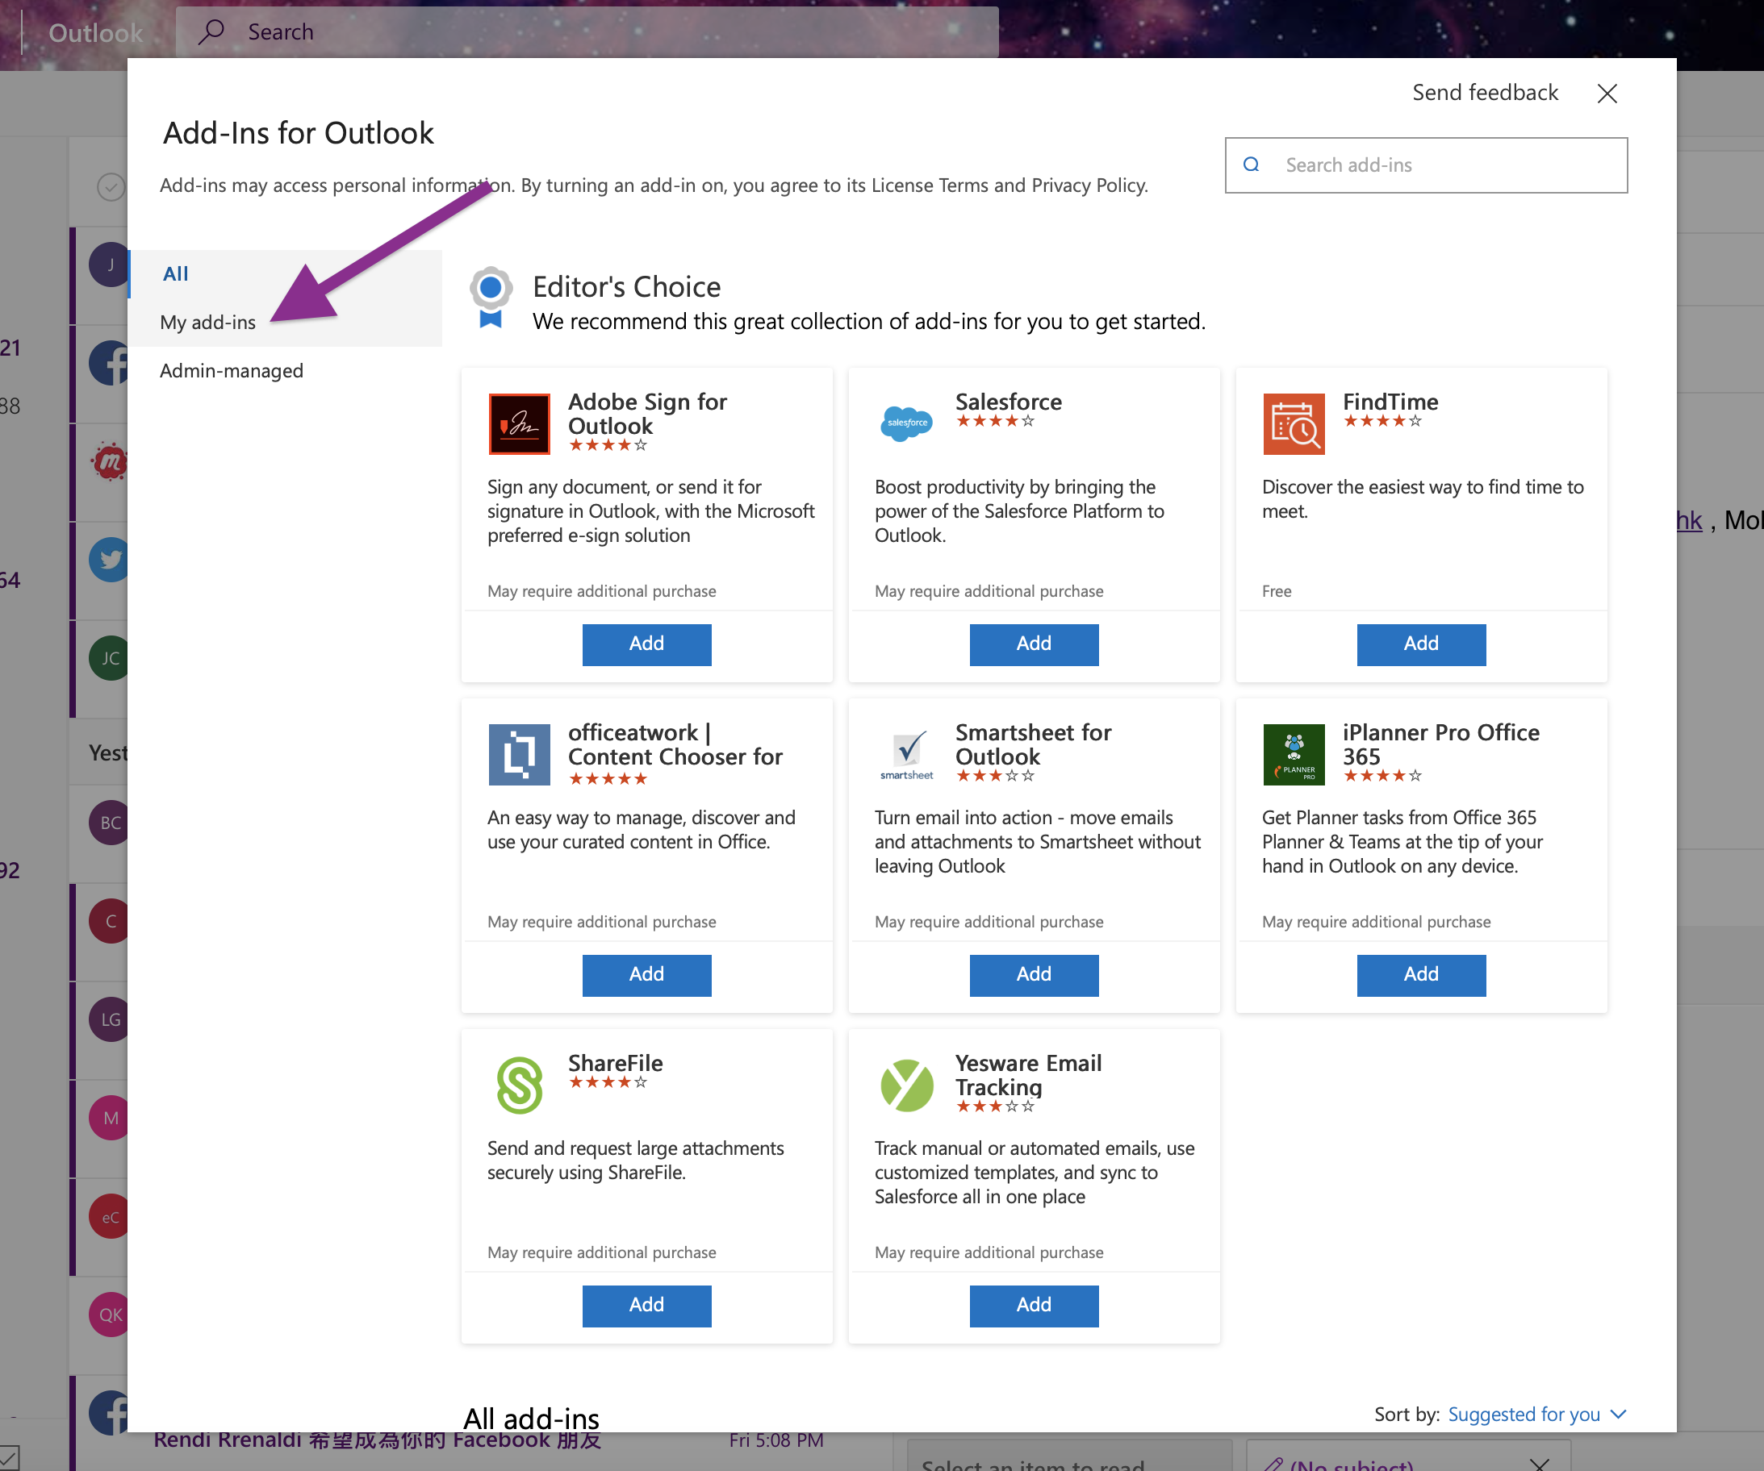
Task: Click the M avatar in message list
Action: 109,1119
